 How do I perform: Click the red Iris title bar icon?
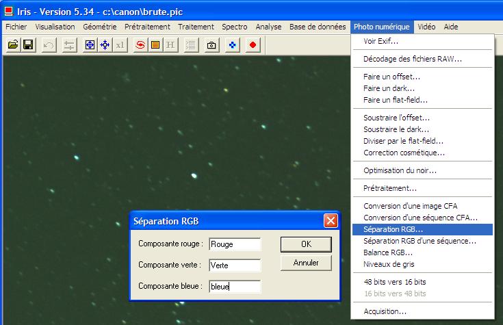8,12
